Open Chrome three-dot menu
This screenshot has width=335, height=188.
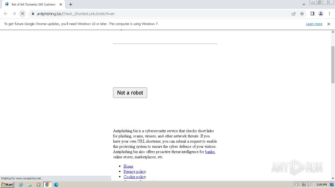coord(329,14)
